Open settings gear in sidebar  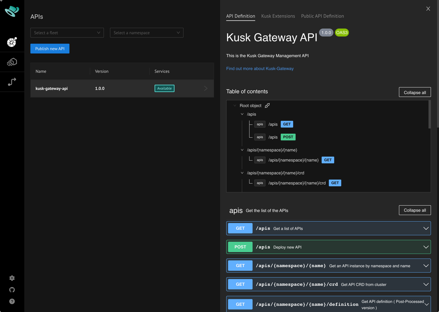(x=12, y=278)
